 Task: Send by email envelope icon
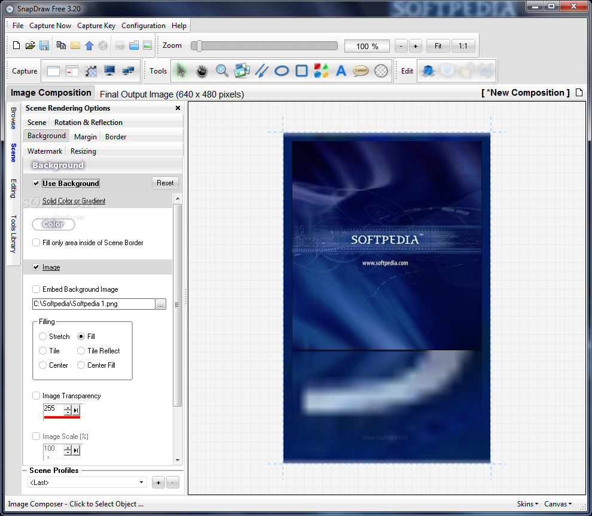(x=75, y=45)
